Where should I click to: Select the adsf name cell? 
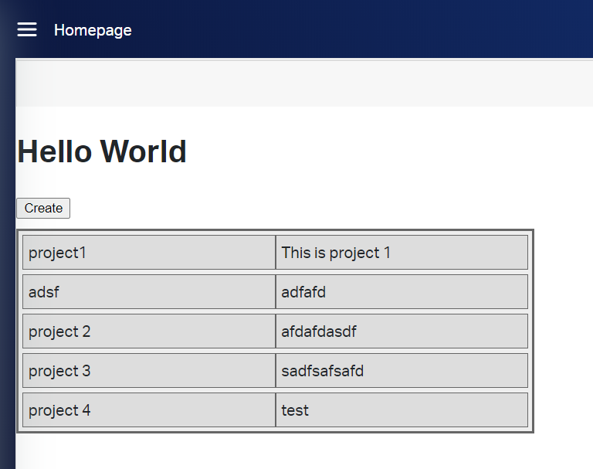(x=149, y=292)
